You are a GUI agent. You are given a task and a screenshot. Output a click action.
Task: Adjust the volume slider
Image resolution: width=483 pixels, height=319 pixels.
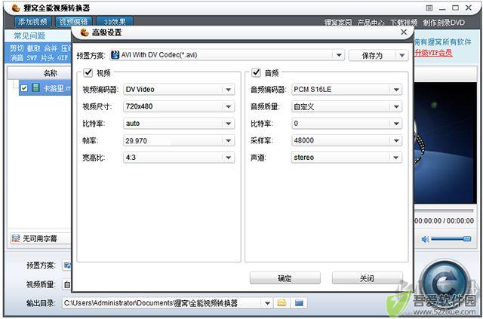pyautogui.click(x=451, y=239)
